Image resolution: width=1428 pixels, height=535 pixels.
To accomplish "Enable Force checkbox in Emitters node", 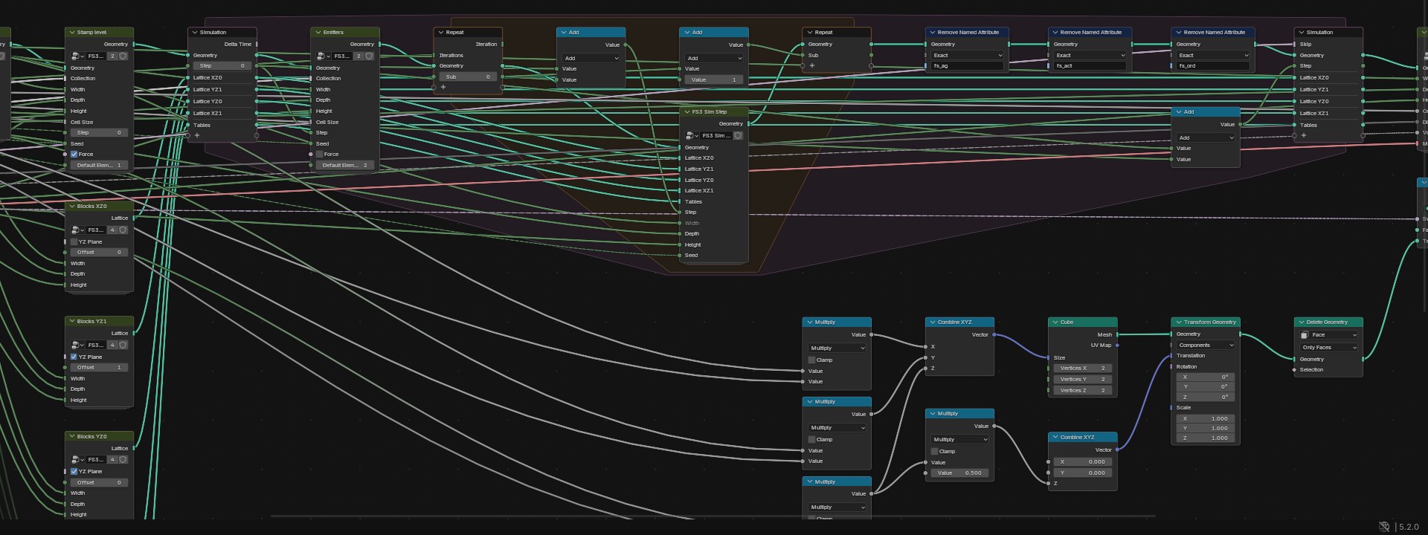I will 320,155.
